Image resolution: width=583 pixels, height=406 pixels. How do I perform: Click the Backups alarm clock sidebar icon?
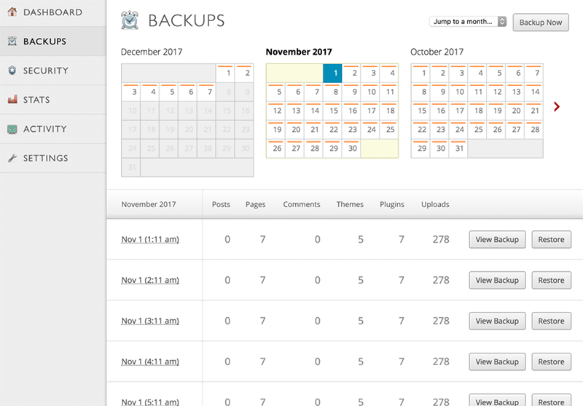coord(12,41)
